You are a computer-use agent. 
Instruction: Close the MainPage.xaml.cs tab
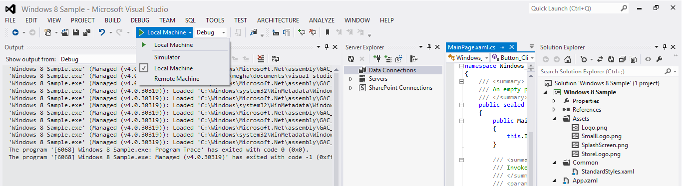(x=511, y=47)
